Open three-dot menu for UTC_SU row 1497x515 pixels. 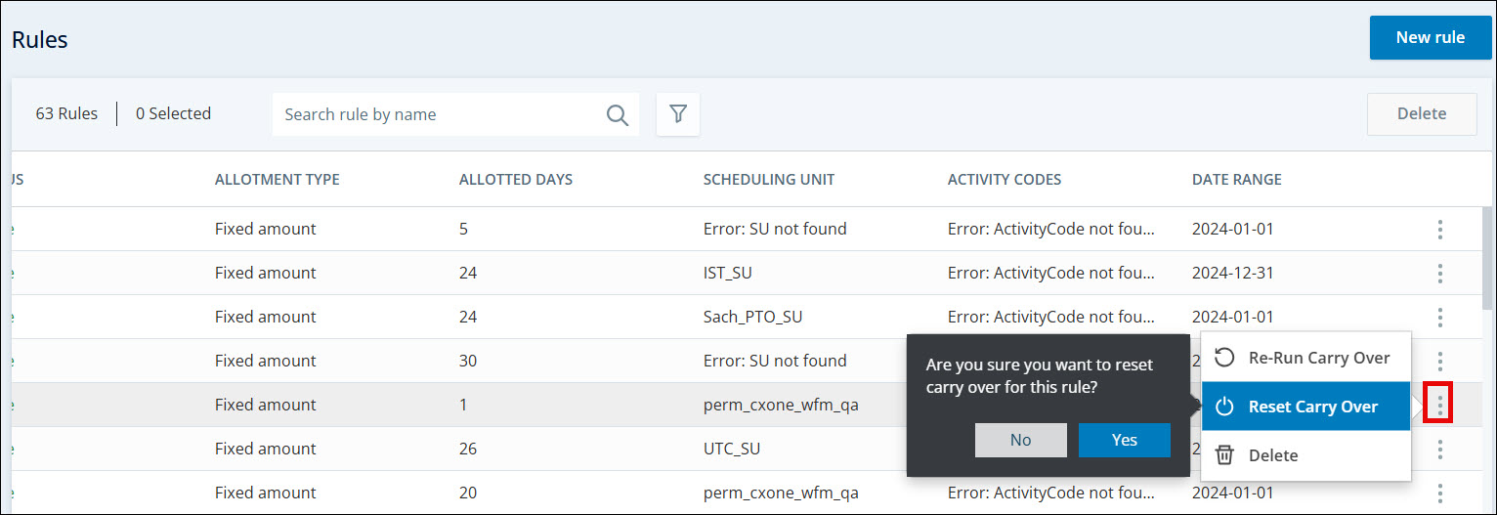pyautogui.click(x=1439, y=450)
